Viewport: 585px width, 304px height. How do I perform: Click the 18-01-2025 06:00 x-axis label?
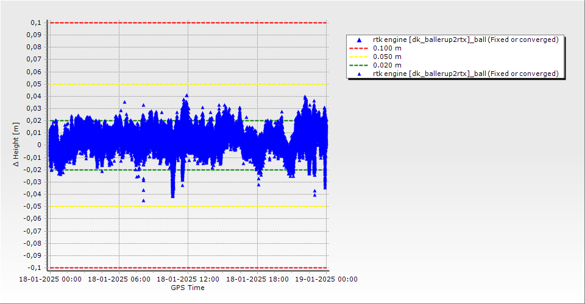tap(119, 279)
